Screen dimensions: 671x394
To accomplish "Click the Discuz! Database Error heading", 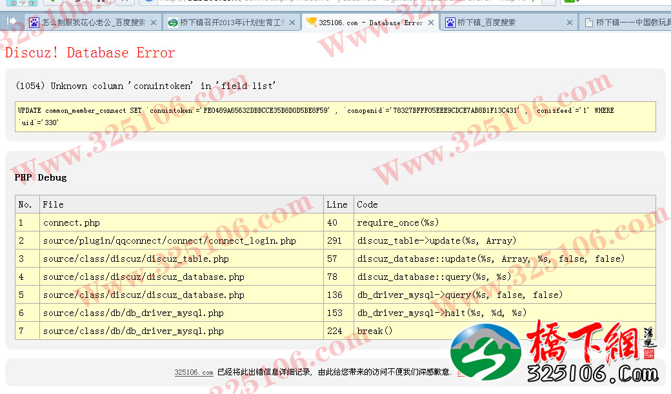I will [x=90, y=53].
